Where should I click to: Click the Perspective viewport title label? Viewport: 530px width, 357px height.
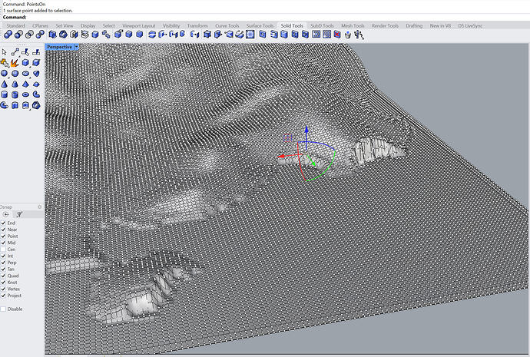tap(59, 47)
